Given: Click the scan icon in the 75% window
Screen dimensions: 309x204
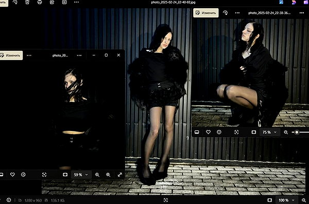Looking at the screenshot, I should pos(236,132).
